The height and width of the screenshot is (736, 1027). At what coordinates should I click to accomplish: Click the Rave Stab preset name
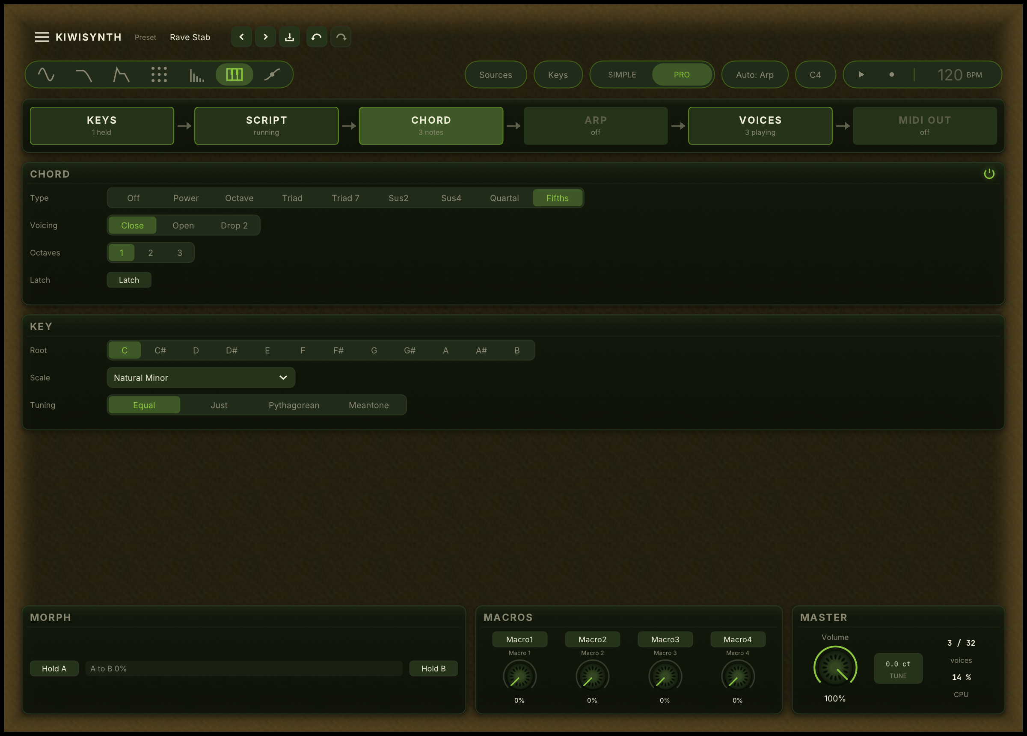[190, 37]
